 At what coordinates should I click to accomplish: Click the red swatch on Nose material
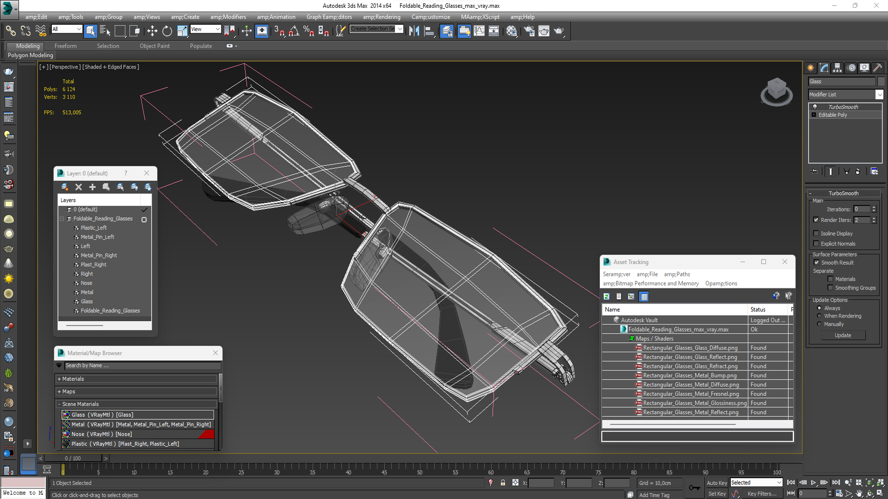[207, 434]
